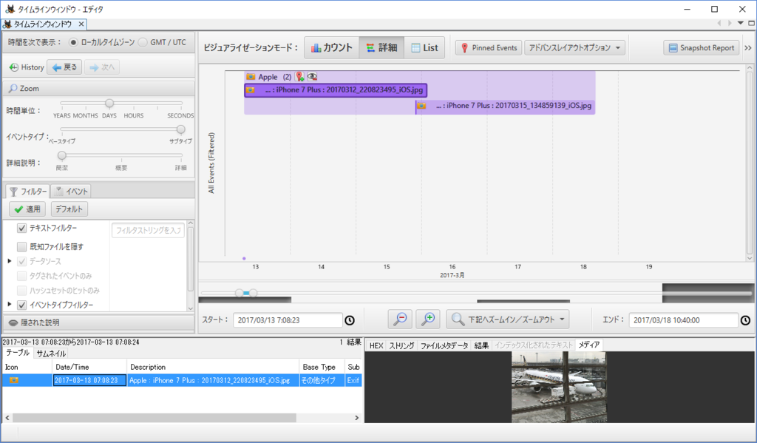Open 下記へズームイン／ズームアウト dropdown

(x=507, y=319)
